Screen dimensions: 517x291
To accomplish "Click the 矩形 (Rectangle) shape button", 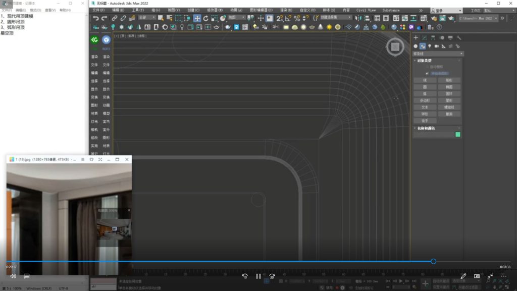I will click(x=449, y=80).
